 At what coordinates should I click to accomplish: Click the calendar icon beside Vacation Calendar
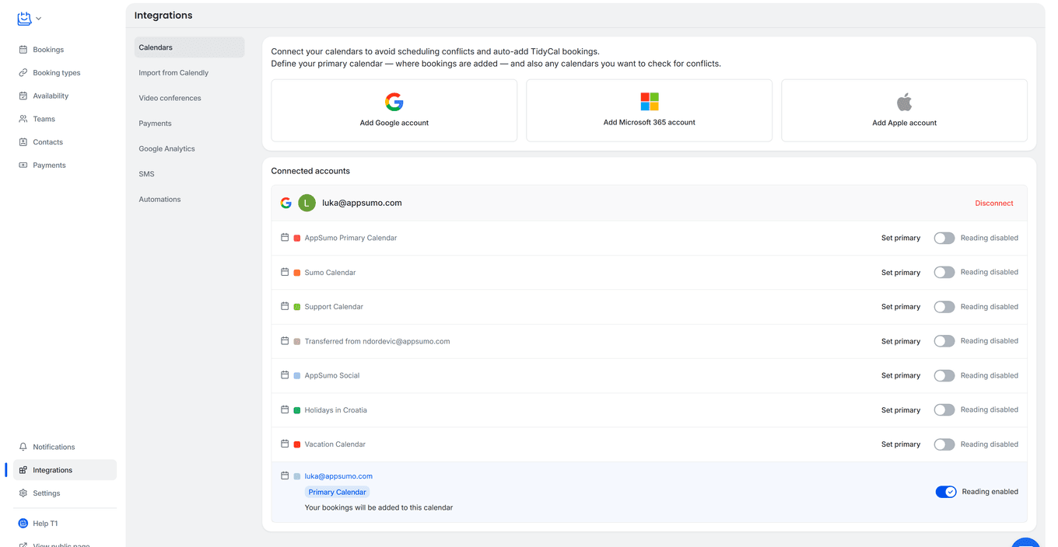coord(285,444)
